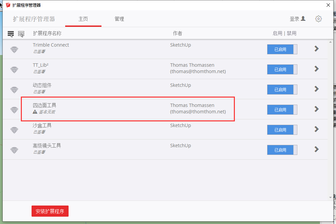The image size is (336, 224).
Task: Click the select-all extensions icon
Action: [11, 34]
